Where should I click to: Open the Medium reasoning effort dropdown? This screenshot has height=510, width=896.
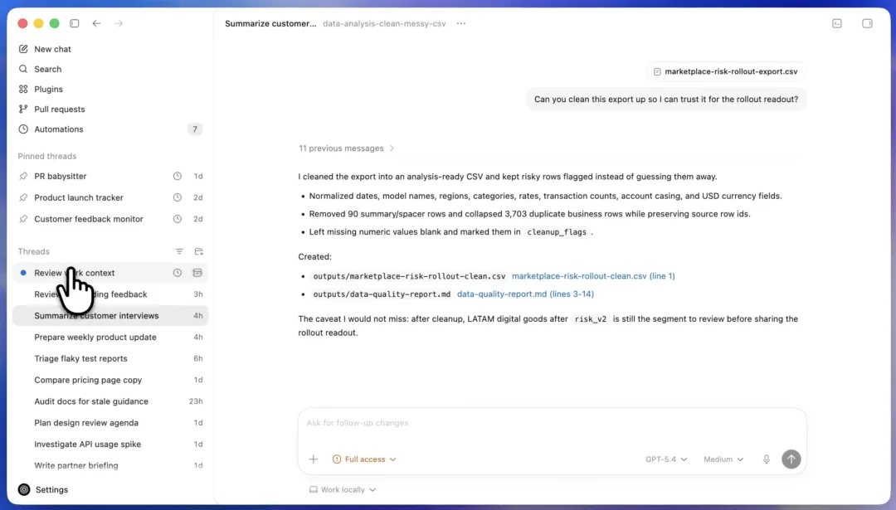723,459
